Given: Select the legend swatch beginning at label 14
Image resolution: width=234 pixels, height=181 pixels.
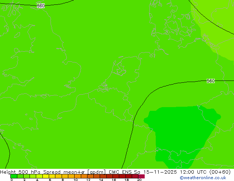Looking at the screenshot, I should [103, 176].
